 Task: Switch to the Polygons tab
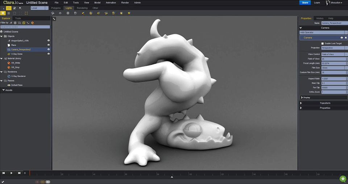(56, 8)
